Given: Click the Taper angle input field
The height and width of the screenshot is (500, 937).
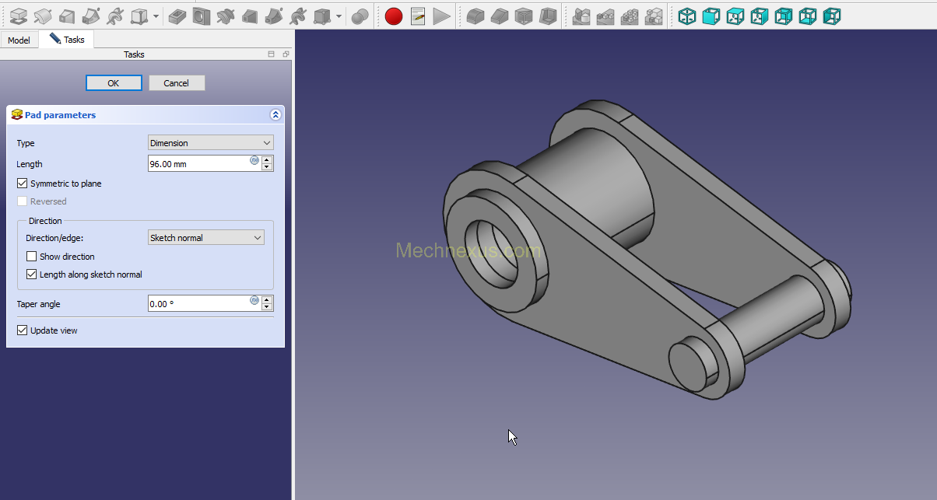Looking at the screenshot, I should 198,304.
